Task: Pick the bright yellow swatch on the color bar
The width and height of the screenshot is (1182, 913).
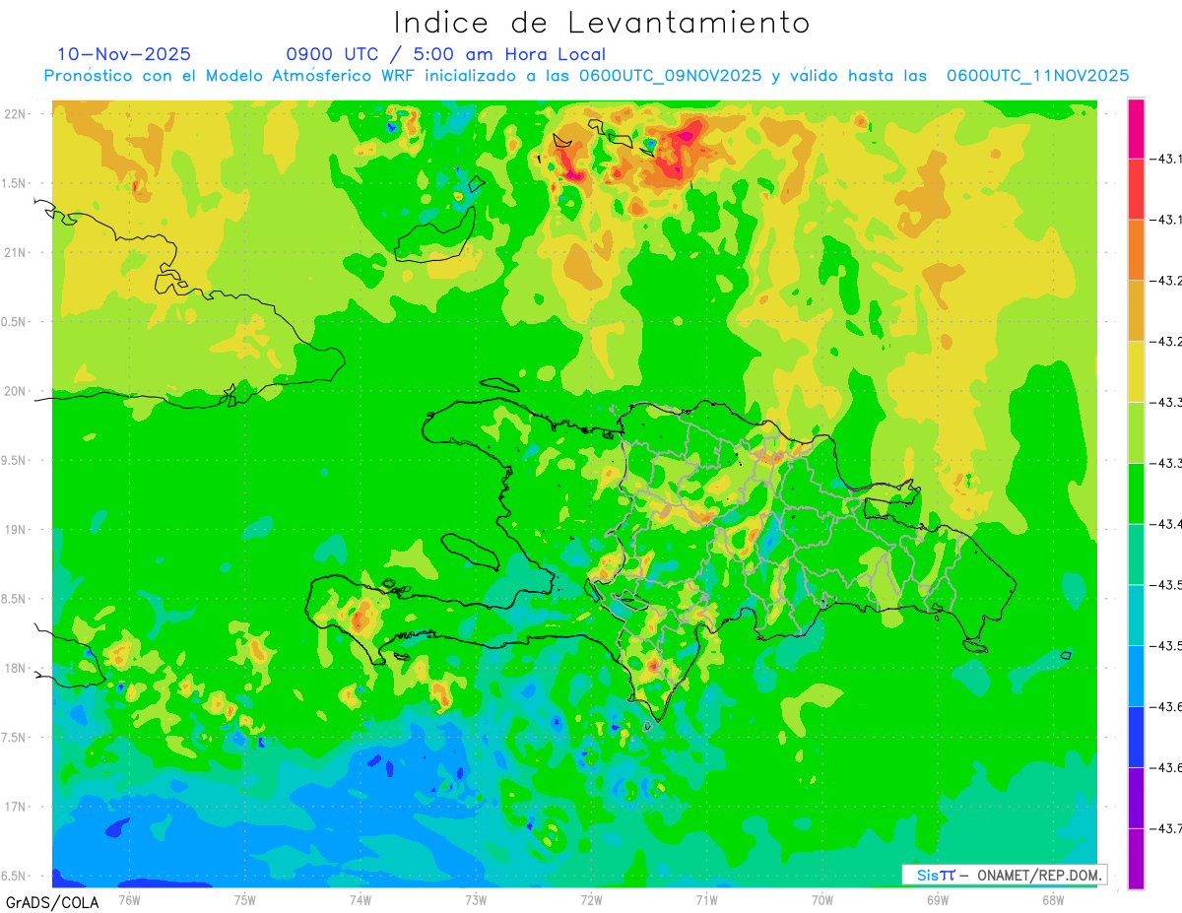Action: (1136, 371)
